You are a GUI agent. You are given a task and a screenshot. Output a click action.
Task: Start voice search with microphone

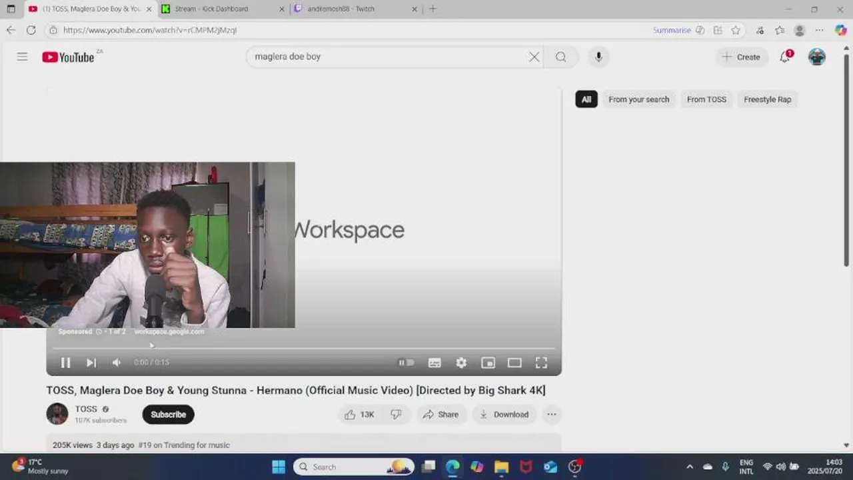tap(598, 57)
